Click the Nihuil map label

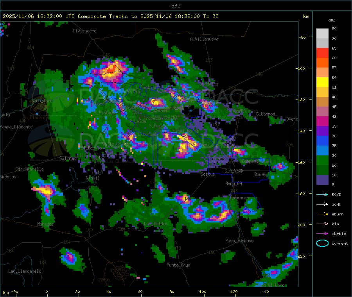click(x=92, y=178)
